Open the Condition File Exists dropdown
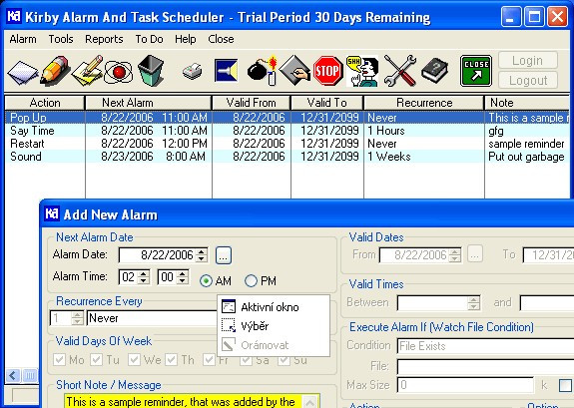Viewport: 574px width, 408px height. pos(485,346)
